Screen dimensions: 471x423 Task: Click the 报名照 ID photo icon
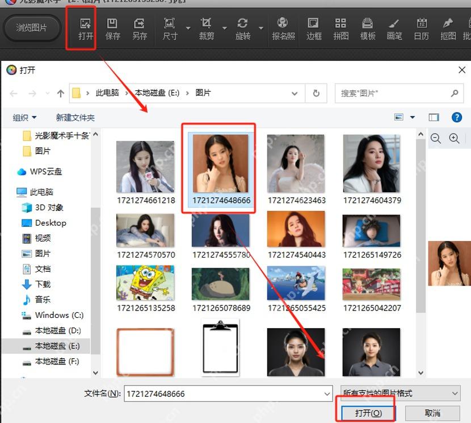(x=283, y=29)
